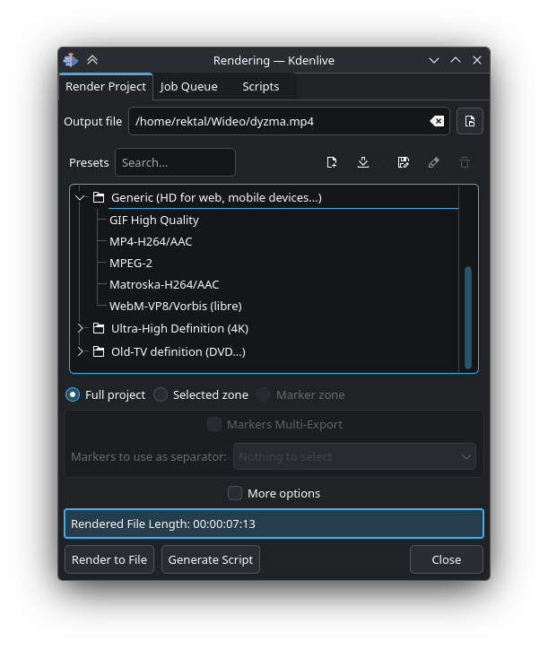548x649 pixels.
Task: Select the MP4-H264/AAC preset
Action: click(151, 241)
